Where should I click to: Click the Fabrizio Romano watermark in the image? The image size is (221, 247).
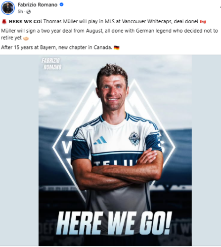click(51, 64)
